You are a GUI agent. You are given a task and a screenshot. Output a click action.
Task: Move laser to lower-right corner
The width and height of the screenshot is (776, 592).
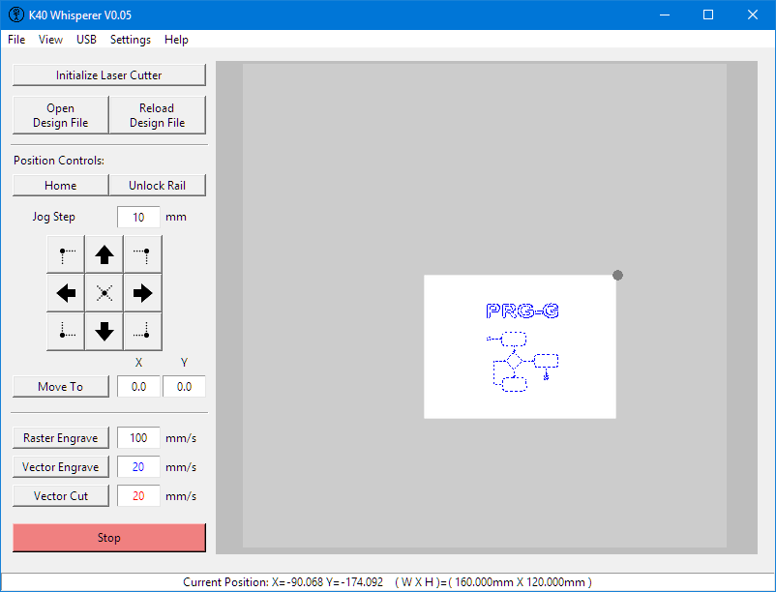142,331
